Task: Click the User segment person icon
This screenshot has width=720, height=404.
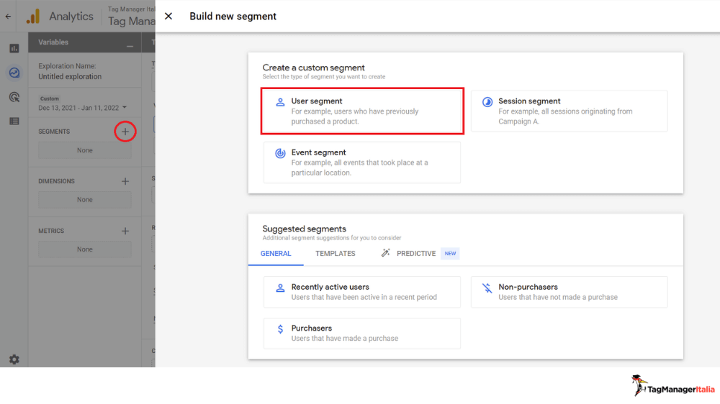Action: point(280,102)
